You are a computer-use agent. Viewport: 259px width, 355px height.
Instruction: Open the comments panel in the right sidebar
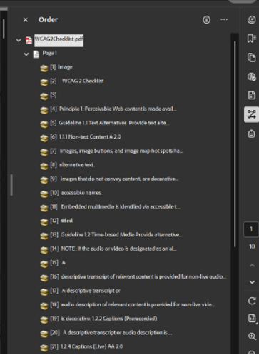coord(252,20)
